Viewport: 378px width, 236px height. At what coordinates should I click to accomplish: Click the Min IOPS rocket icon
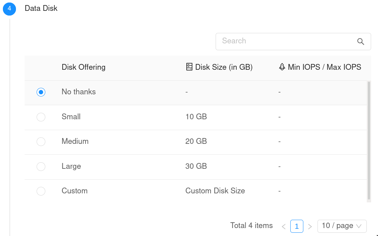(282, 67)
